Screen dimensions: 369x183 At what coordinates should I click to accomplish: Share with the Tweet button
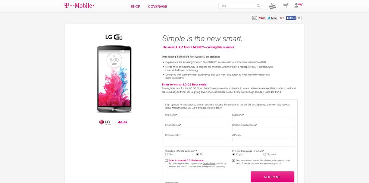[x=272, y=18]
